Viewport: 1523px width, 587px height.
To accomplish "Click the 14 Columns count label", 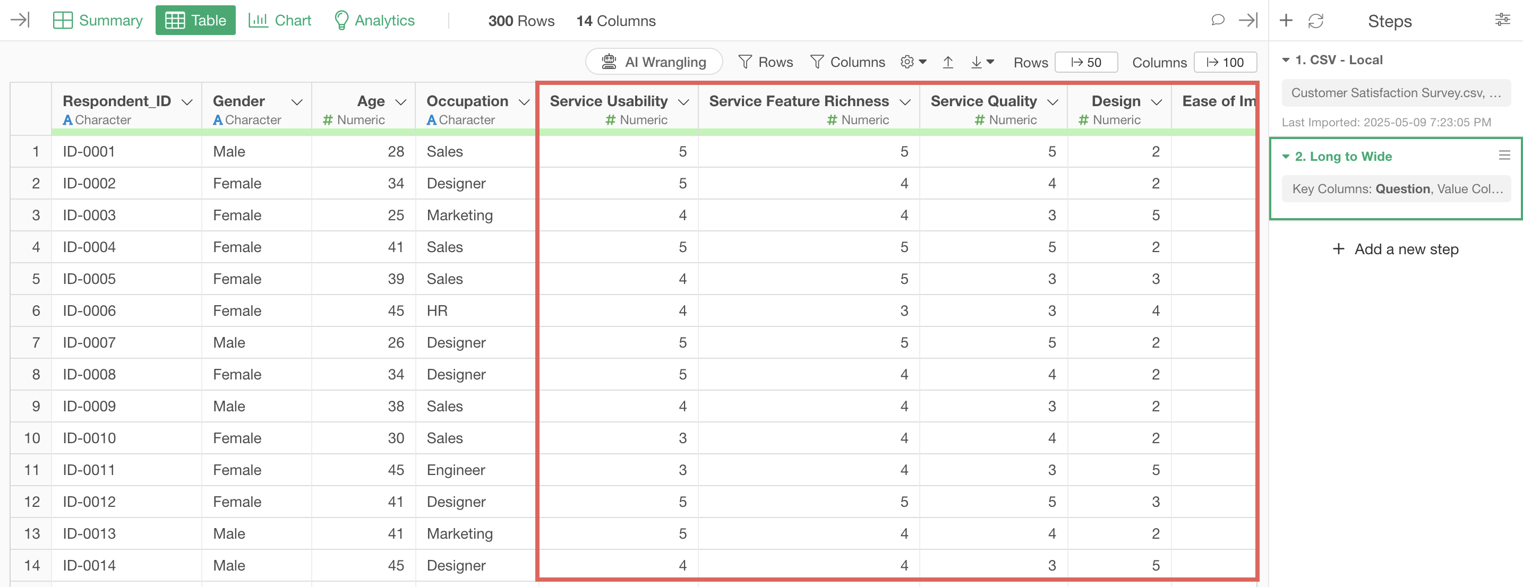I will click(615, 21).
